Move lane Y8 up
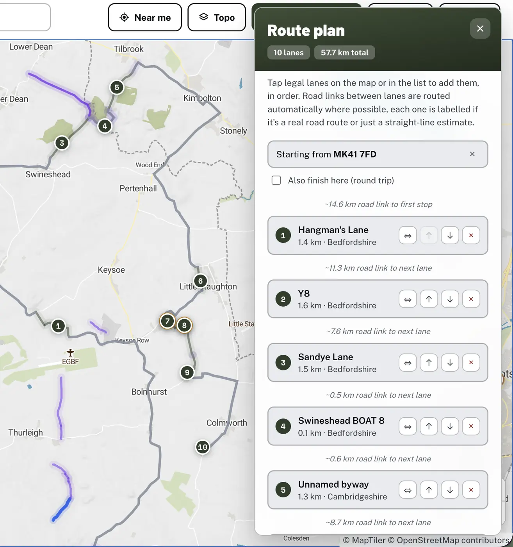Screen dimensions: 513x547 coord(429,299)
